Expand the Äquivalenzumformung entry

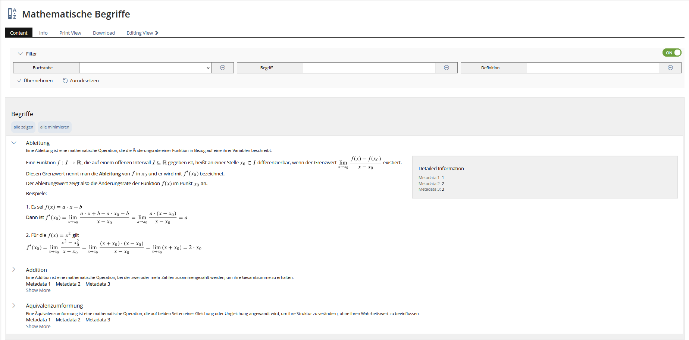[x=14, y=306]
